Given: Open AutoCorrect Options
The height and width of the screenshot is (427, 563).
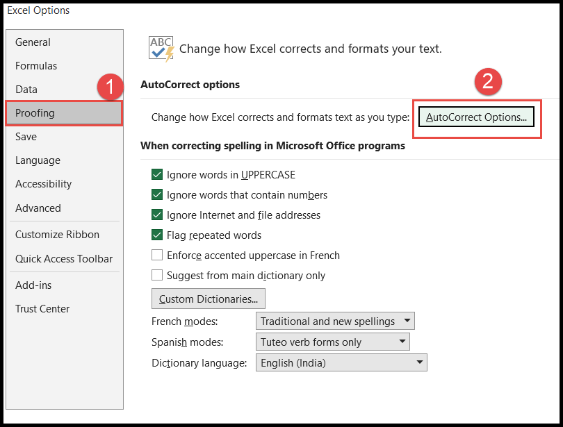Looking at the screenshot, I should [476, 117].
